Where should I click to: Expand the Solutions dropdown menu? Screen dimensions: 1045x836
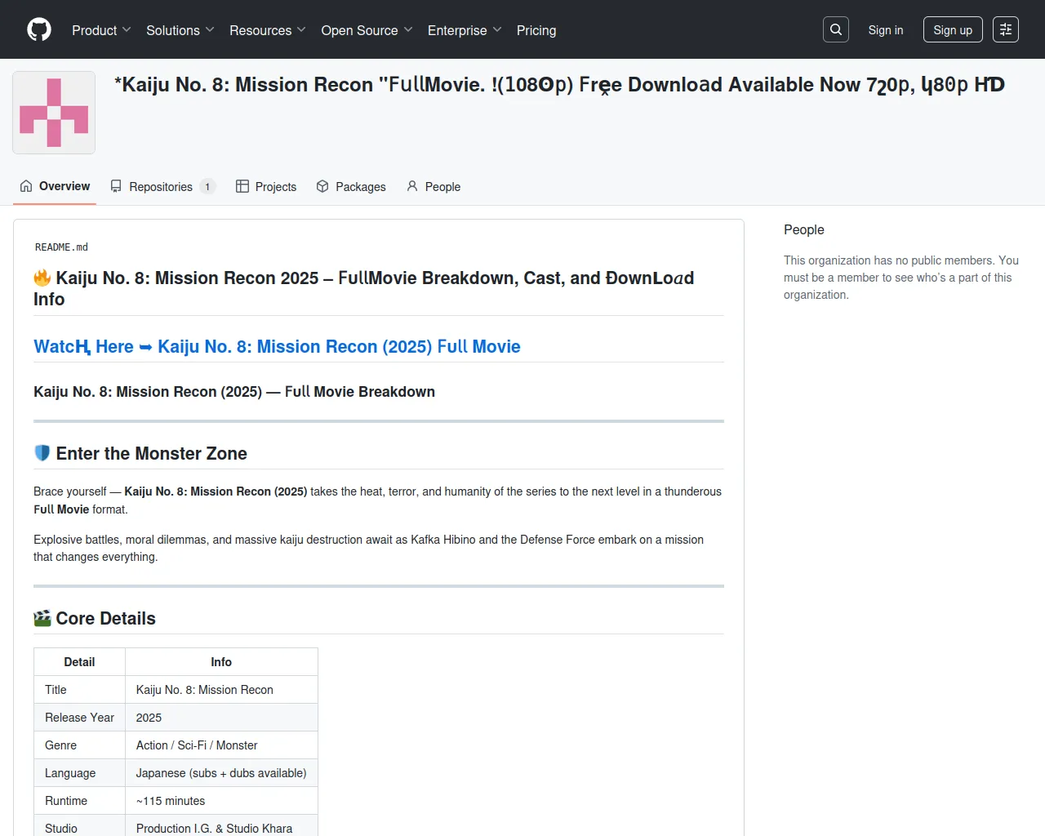click(x=180, y=30)
